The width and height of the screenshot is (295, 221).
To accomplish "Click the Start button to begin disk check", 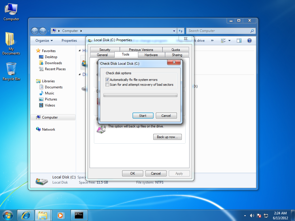I will 143,115.
